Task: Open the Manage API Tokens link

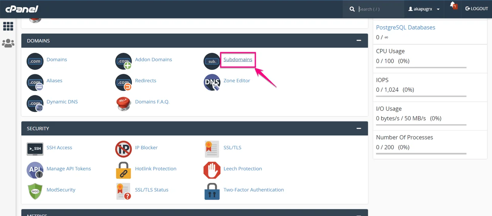Action: pyautogui.click(x=69, y=168)
